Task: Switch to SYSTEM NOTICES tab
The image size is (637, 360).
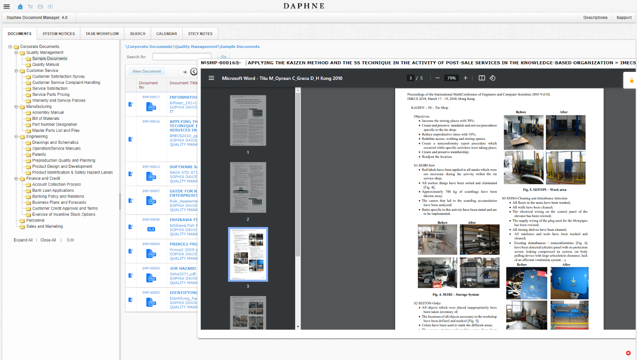Action: tap(59, 34)
